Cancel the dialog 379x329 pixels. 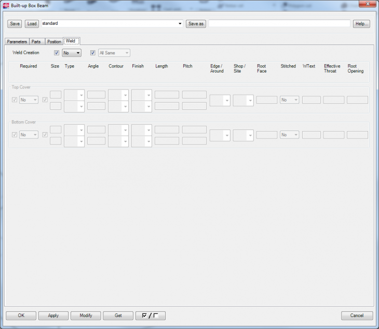357,316
